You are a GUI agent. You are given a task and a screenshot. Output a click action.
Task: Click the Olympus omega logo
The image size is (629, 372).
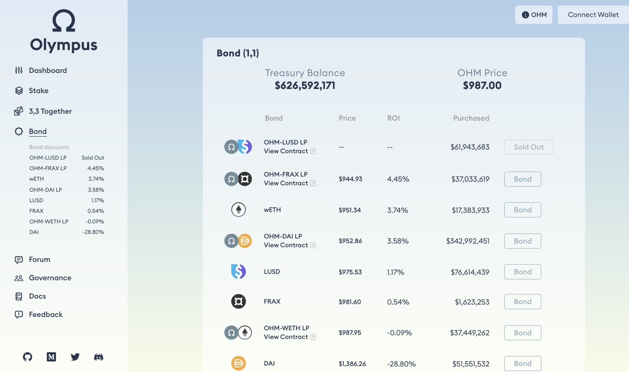pos(64,21)
